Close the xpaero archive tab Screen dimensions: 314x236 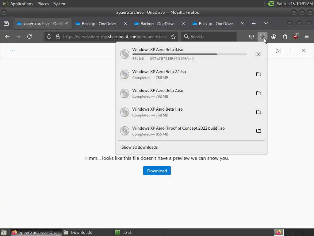coord(67,23)
